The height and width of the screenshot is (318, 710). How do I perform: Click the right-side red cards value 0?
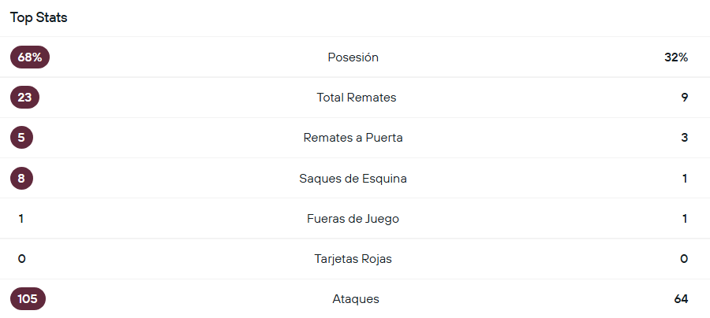[684, 259]
